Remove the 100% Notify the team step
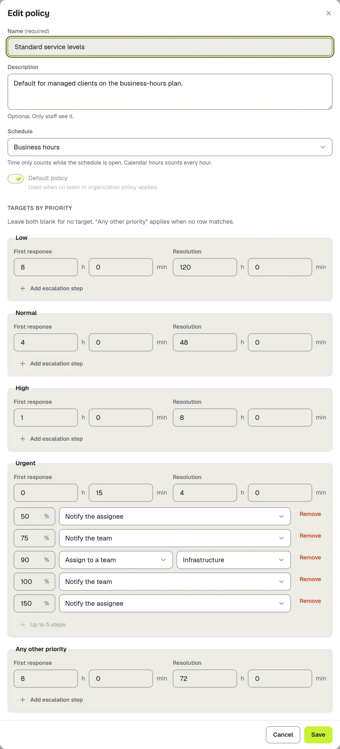The image size is (340, 749). [310, 579]
